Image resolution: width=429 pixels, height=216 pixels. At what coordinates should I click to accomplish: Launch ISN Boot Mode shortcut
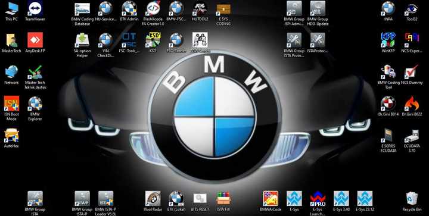click(11, 108)
